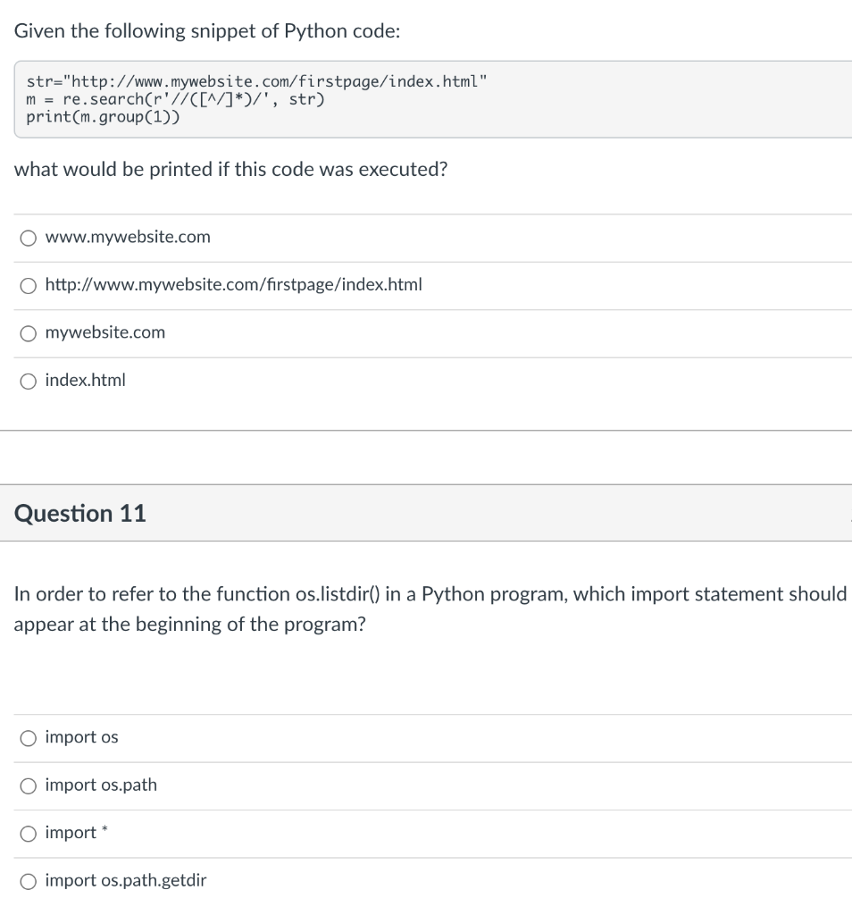This screenshot has width=852, height=915.
Task: Choose the 'import os.path' radio button
Action: coord(29,785)
